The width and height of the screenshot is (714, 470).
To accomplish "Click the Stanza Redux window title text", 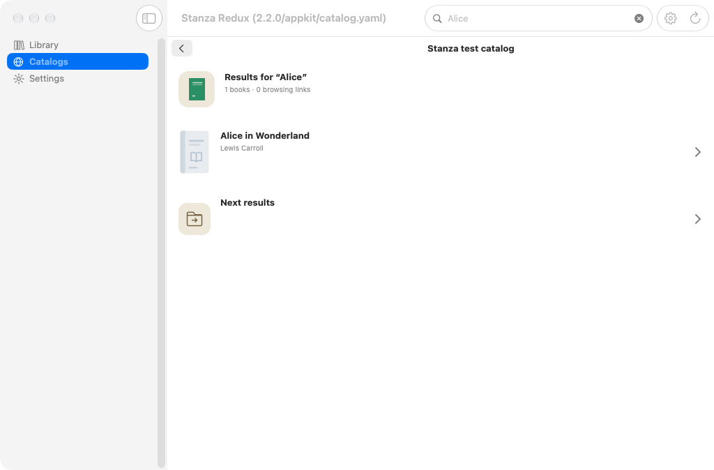I will 284,18.
